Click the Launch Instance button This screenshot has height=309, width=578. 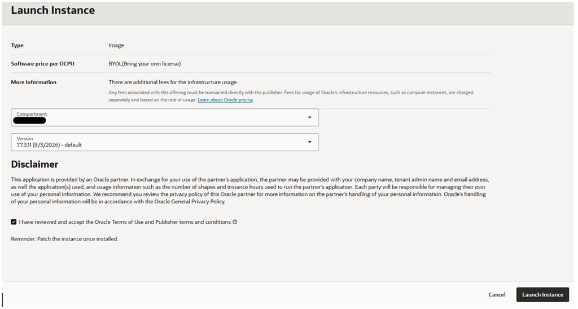click(x=542, y=295)
